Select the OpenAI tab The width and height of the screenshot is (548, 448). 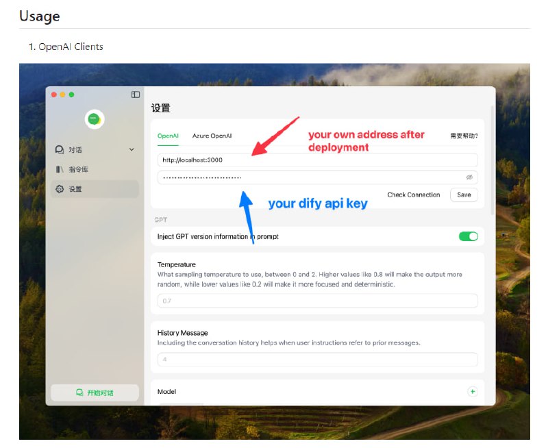169,136
